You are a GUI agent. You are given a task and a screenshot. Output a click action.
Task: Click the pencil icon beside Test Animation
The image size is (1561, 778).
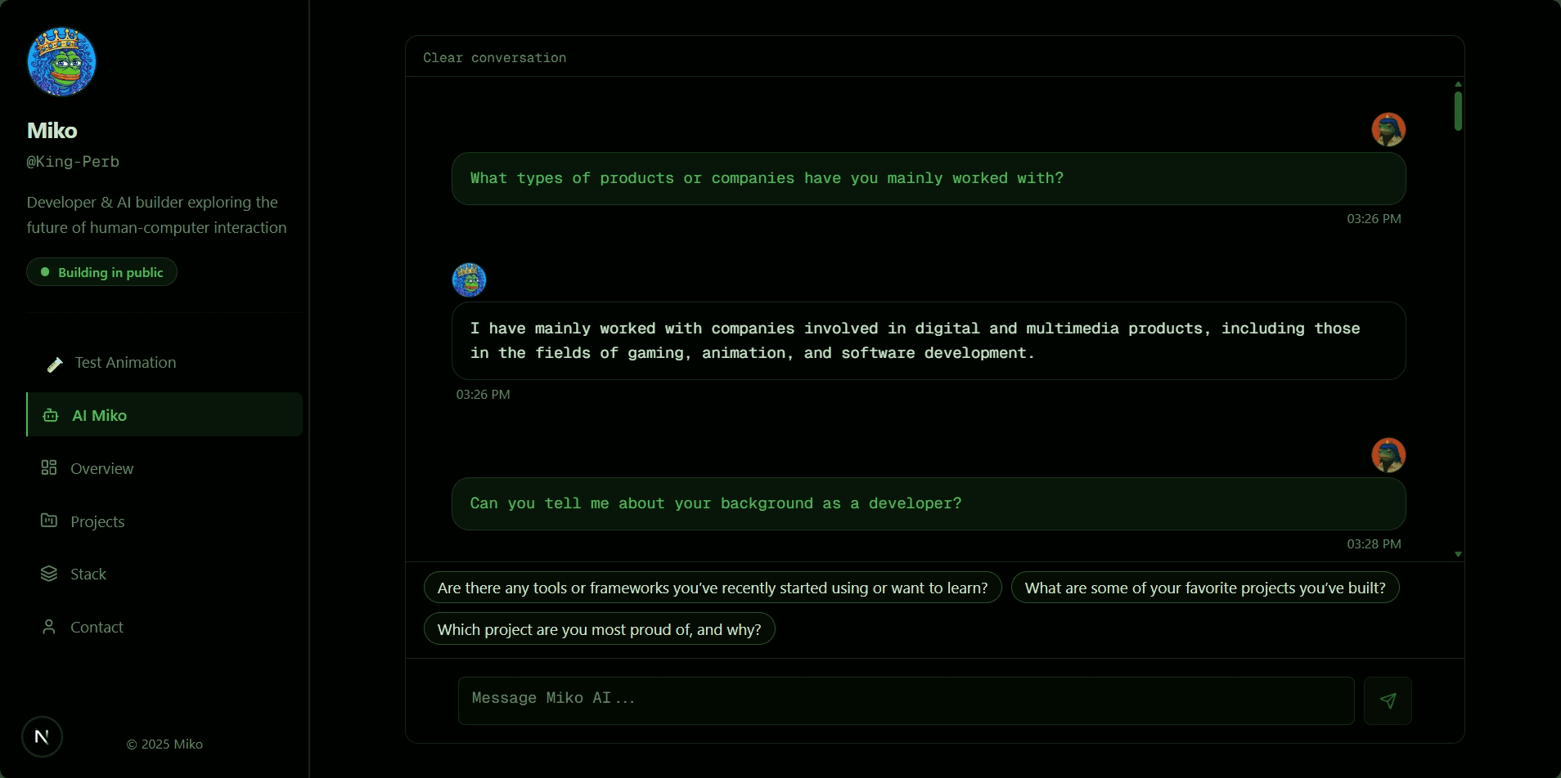[55, 364]
